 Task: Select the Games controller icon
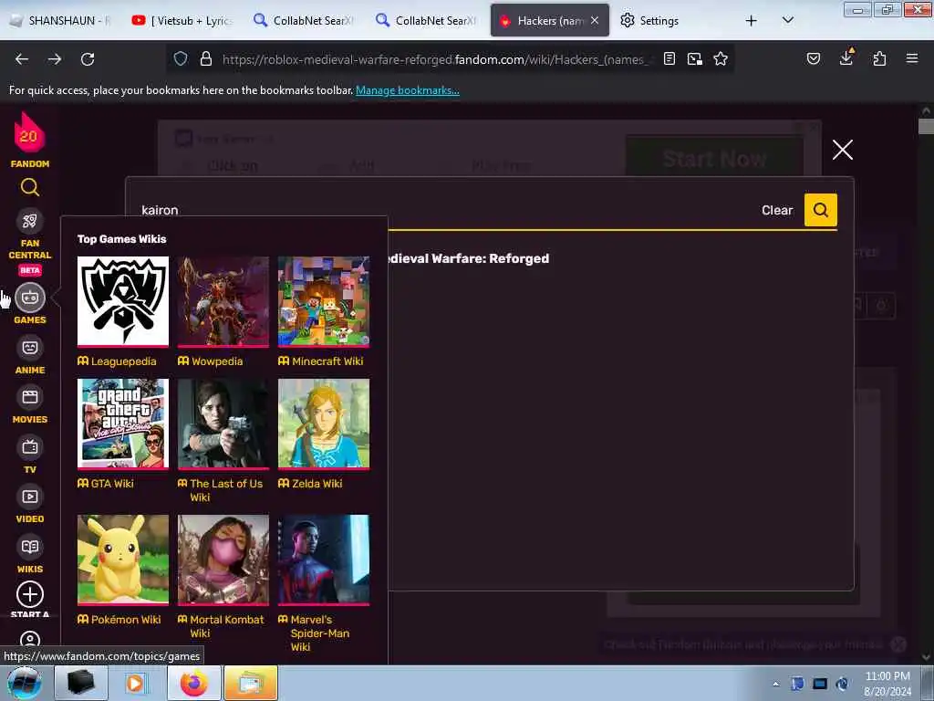30,298
